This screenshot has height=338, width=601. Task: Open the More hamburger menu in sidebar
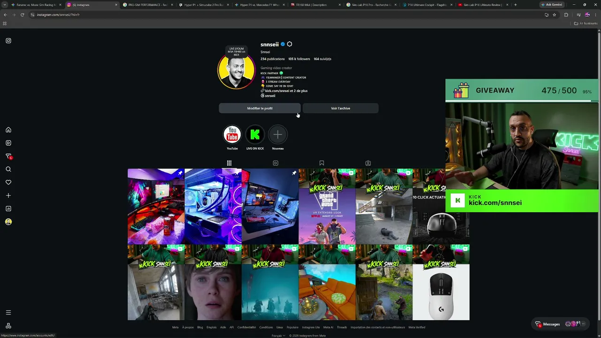8,313
